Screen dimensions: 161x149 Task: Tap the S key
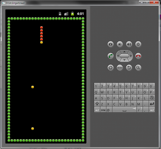coord(103,98)
